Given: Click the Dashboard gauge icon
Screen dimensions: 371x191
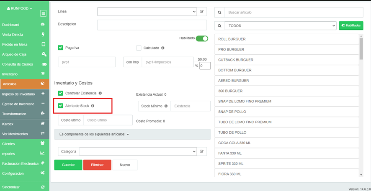Looking at the screenshot, I should [43, 25].
